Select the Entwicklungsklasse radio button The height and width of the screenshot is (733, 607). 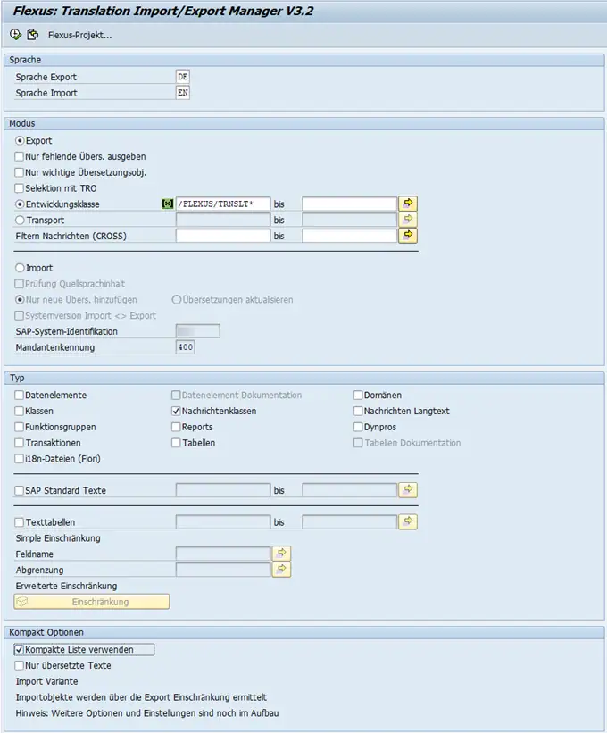click(20, 204)
